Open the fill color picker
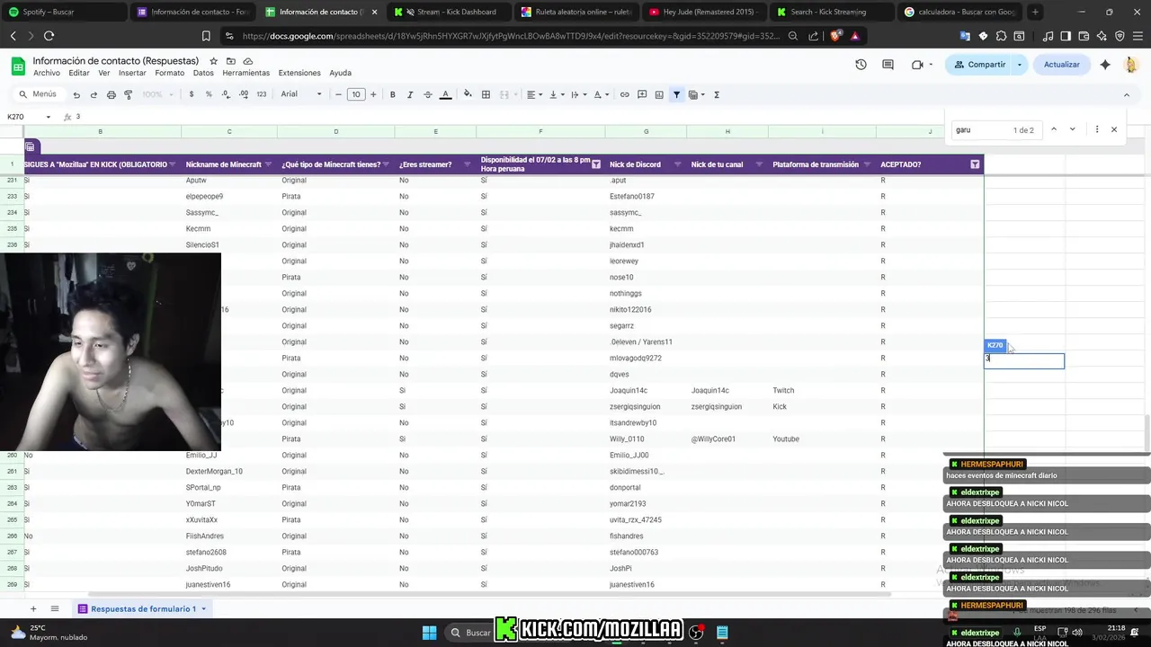 click(x=467, y=94)
